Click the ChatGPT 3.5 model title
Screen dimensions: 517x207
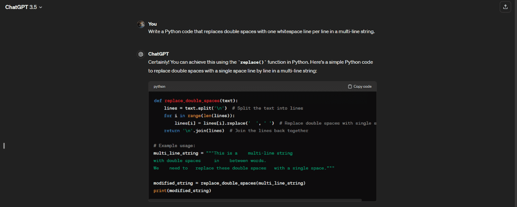point(21,7)
